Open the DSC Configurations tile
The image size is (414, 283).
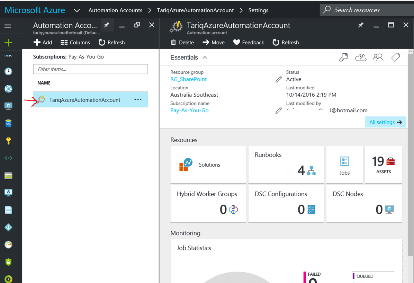coord(286,203)
